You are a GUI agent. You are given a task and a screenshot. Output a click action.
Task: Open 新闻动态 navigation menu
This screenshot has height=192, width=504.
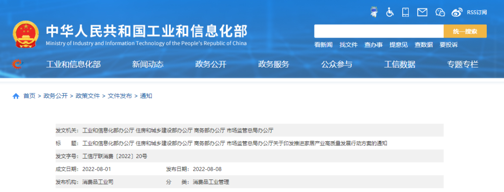click(148, 65)
